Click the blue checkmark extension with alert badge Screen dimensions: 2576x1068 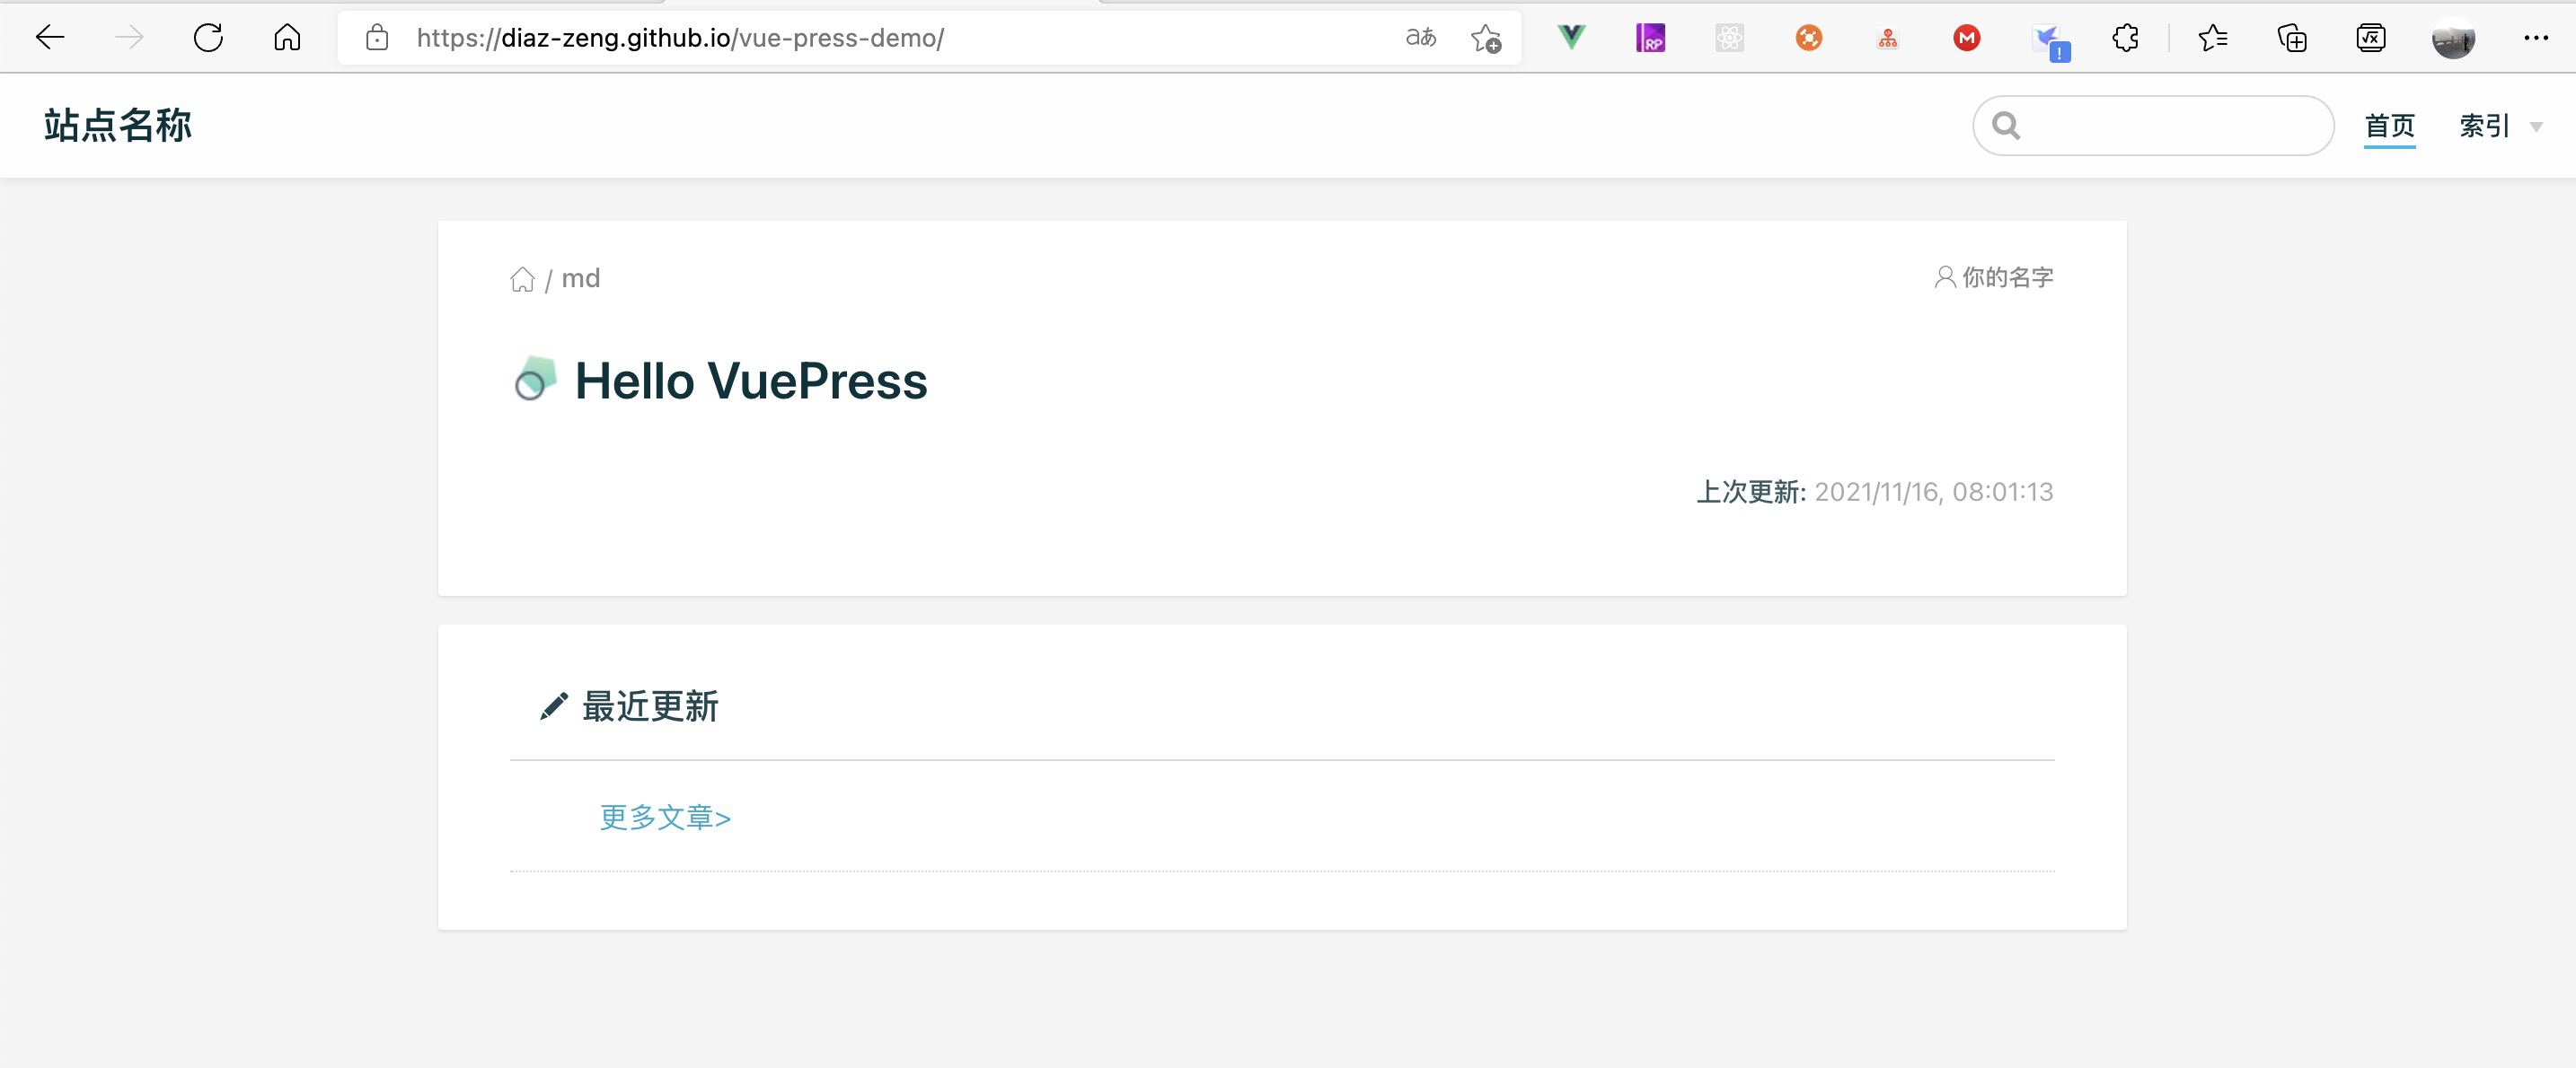(x=2050, y=42)
